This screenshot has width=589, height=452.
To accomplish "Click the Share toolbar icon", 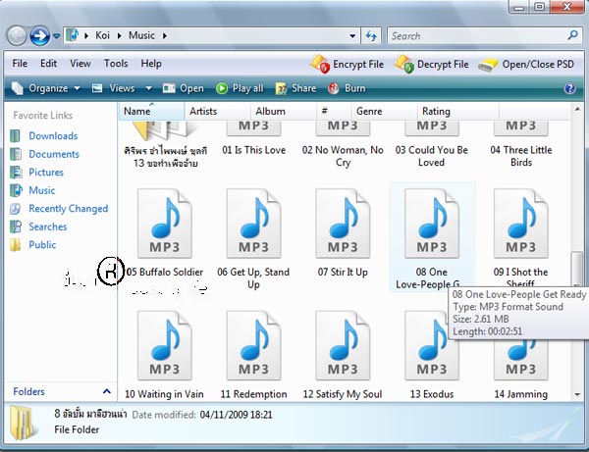I will 281,88.
